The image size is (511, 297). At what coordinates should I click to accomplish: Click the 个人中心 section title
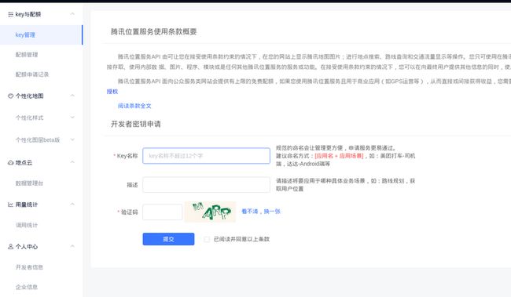coord(27,247)
